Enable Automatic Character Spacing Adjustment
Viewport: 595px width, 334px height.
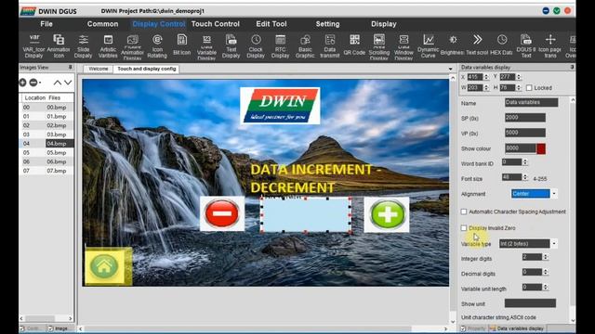click(464, 212)
